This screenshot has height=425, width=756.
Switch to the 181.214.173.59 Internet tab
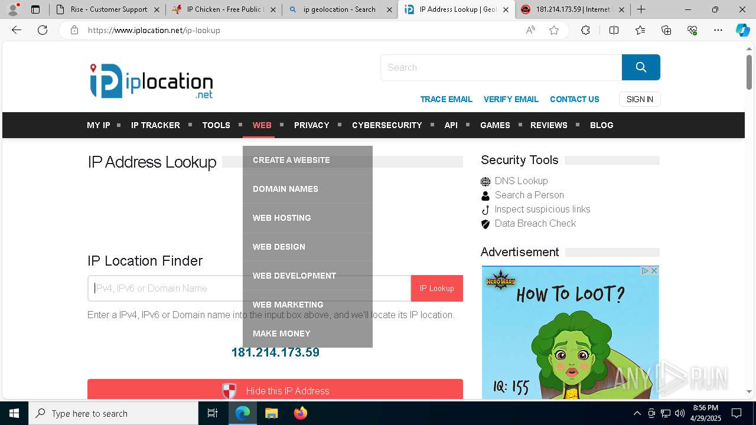click(566, 9)
